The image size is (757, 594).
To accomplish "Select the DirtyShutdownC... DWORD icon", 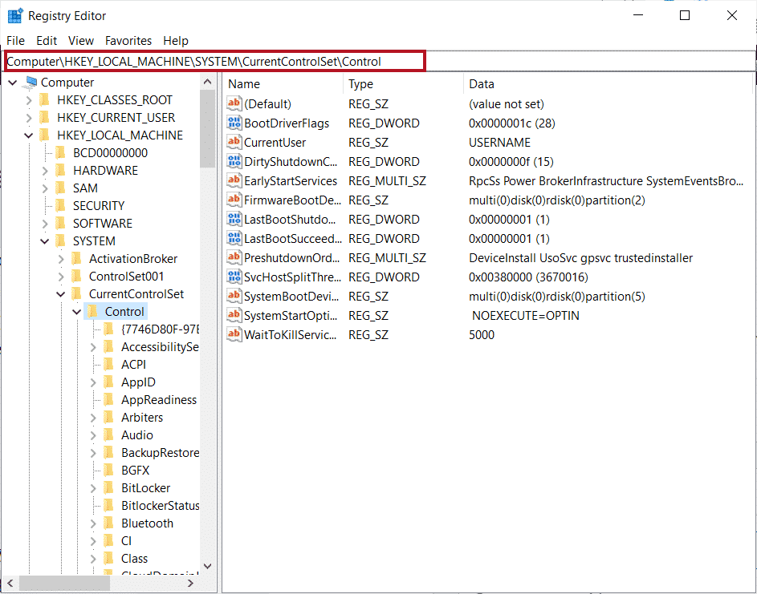I will (234, 161).
